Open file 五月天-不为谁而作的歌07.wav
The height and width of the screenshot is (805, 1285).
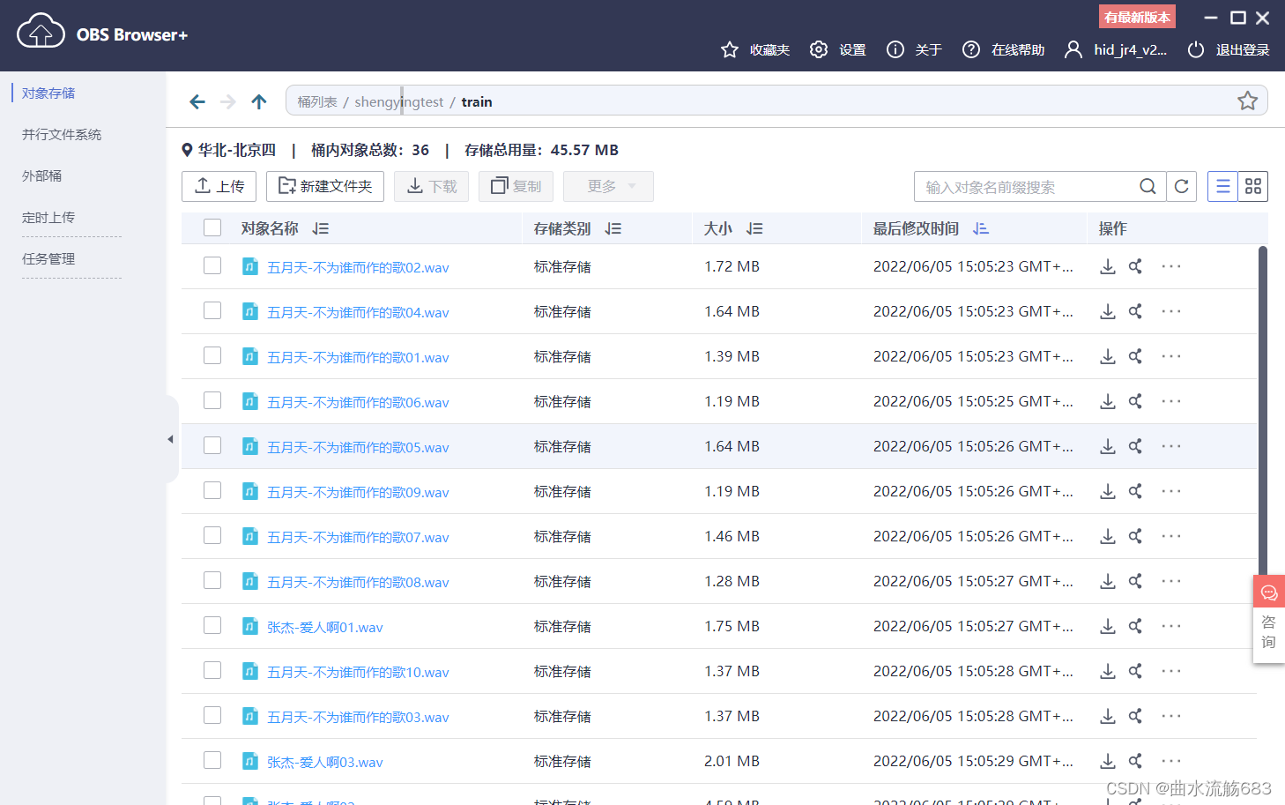pos(358,538)
